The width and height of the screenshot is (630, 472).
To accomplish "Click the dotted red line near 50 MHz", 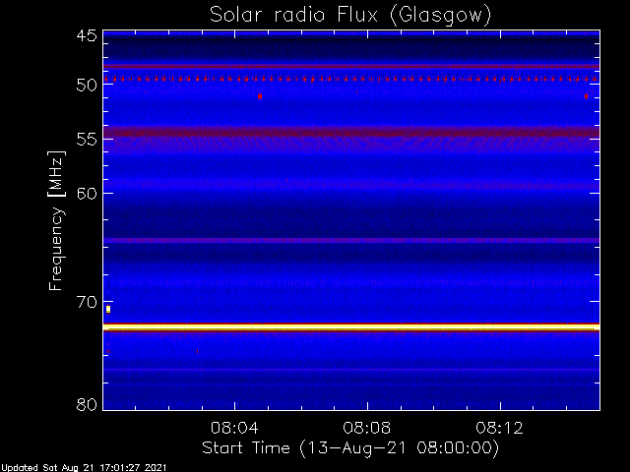I will tap(351, 79).
